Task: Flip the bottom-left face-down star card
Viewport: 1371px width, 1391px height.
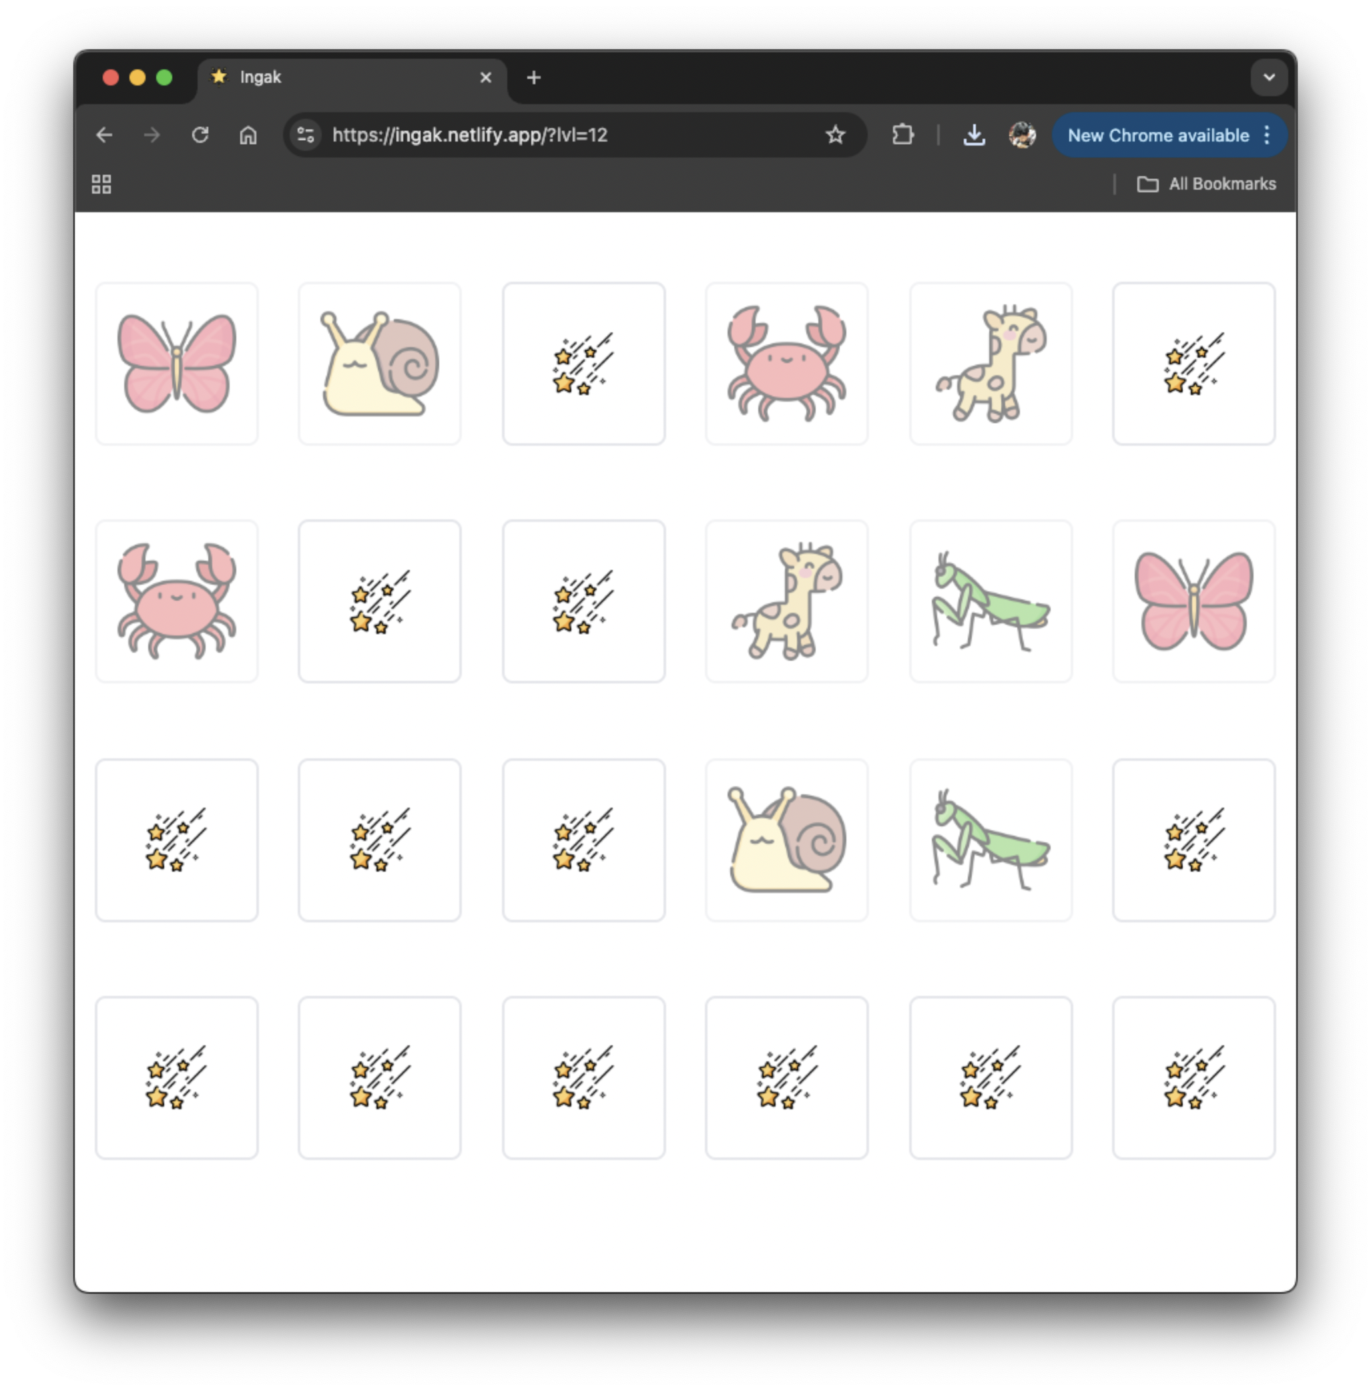Action: pyautogui.click(x=176, y=1077)
